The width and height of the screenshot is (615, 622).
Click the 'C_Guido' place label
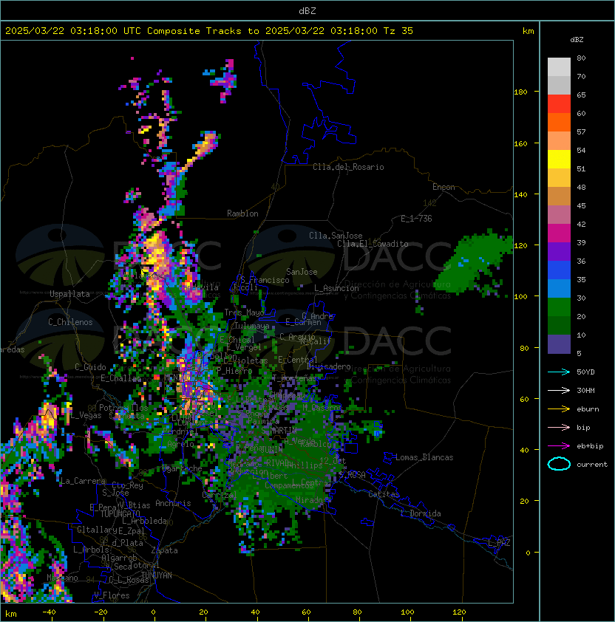(90, 367)
